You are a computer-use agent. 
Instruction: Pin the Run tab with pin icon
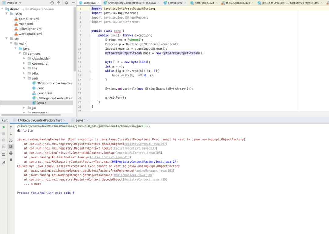click(x=4, y=162)
